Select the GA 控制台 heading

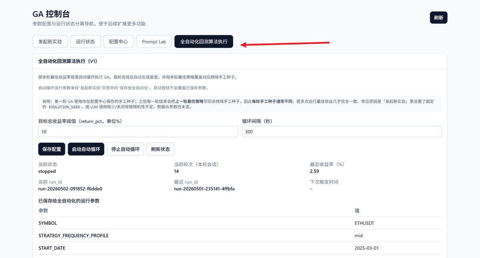pyautogui.click(x=51, y=14)
